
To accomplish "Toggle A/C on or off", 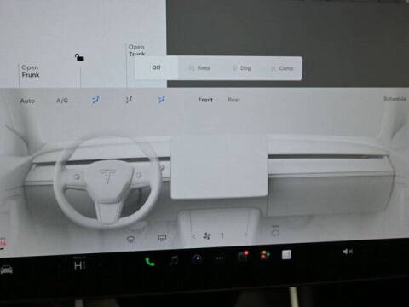I will (x=62, y=101).
